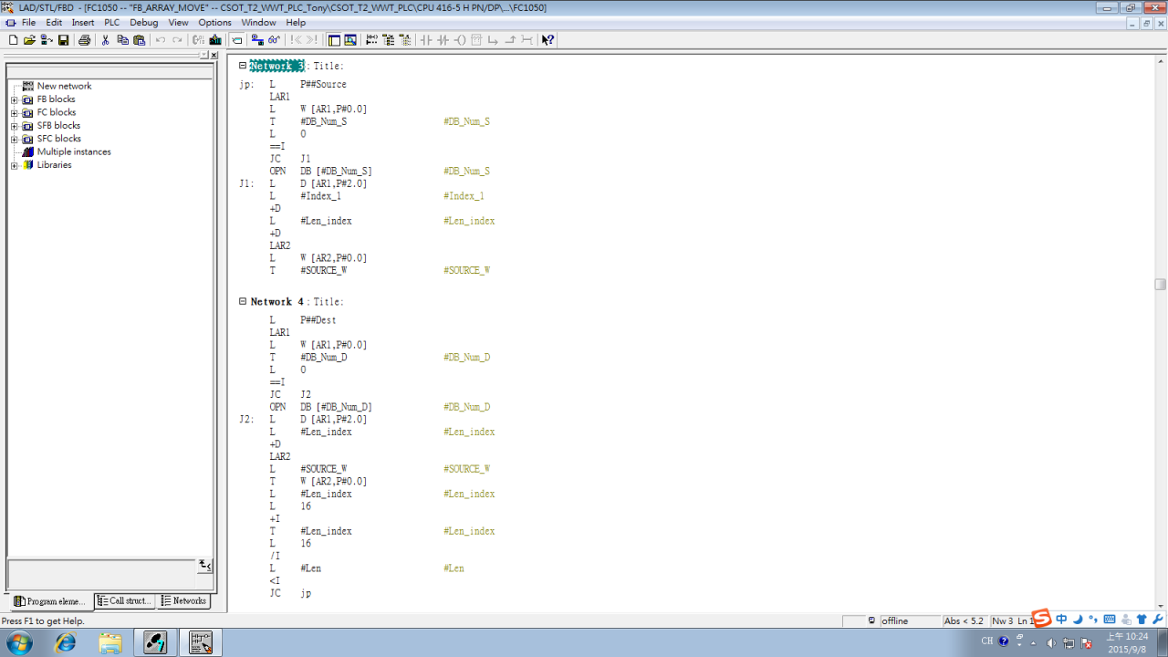Open the Help menu
Image resolution: width=1168 pixels, height=657 pixels.
coord(296,22)
